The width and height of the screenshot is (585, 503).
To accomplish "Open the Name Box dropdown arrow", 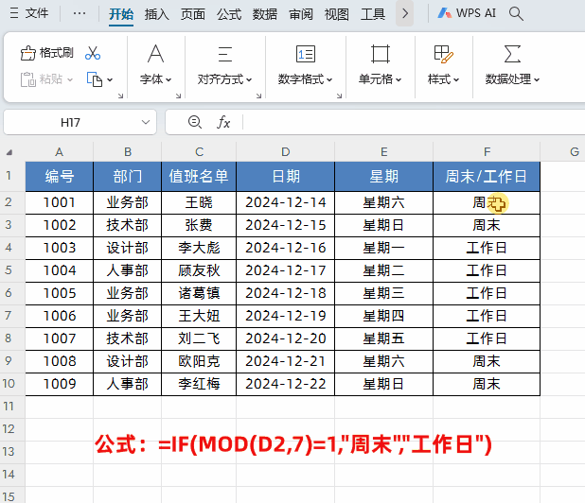I will 146,122.
